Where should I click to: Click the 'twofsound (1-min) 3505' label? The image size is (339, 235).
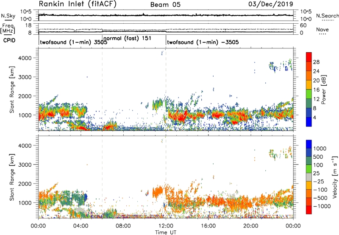point(73,42)
